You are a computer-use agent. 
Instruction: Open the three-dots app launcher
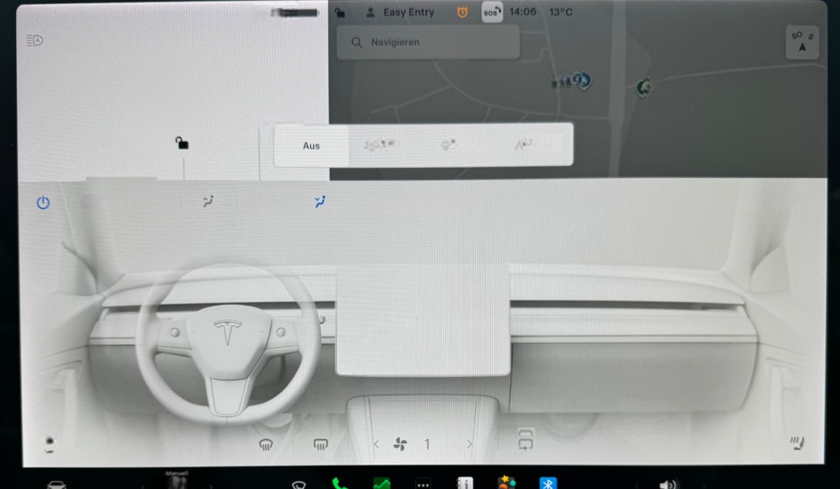pyautogui.click(x=423, y=484)
